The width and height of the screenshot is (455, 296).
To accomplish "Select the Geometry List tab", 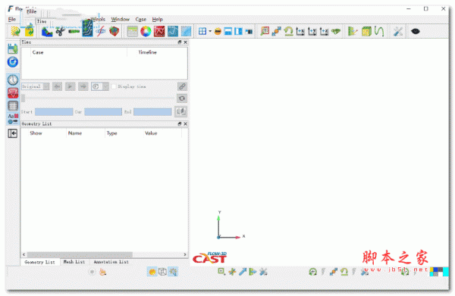I will [40, 262].
